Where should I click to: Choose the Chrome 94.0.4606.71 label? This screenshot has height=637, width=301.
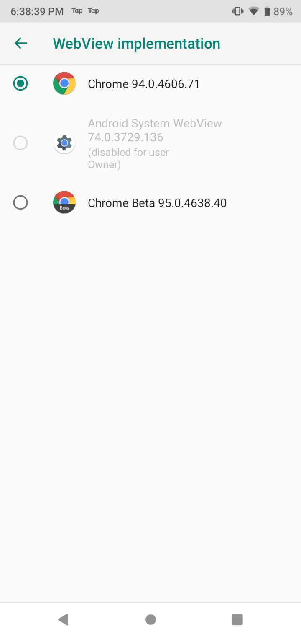144,84
